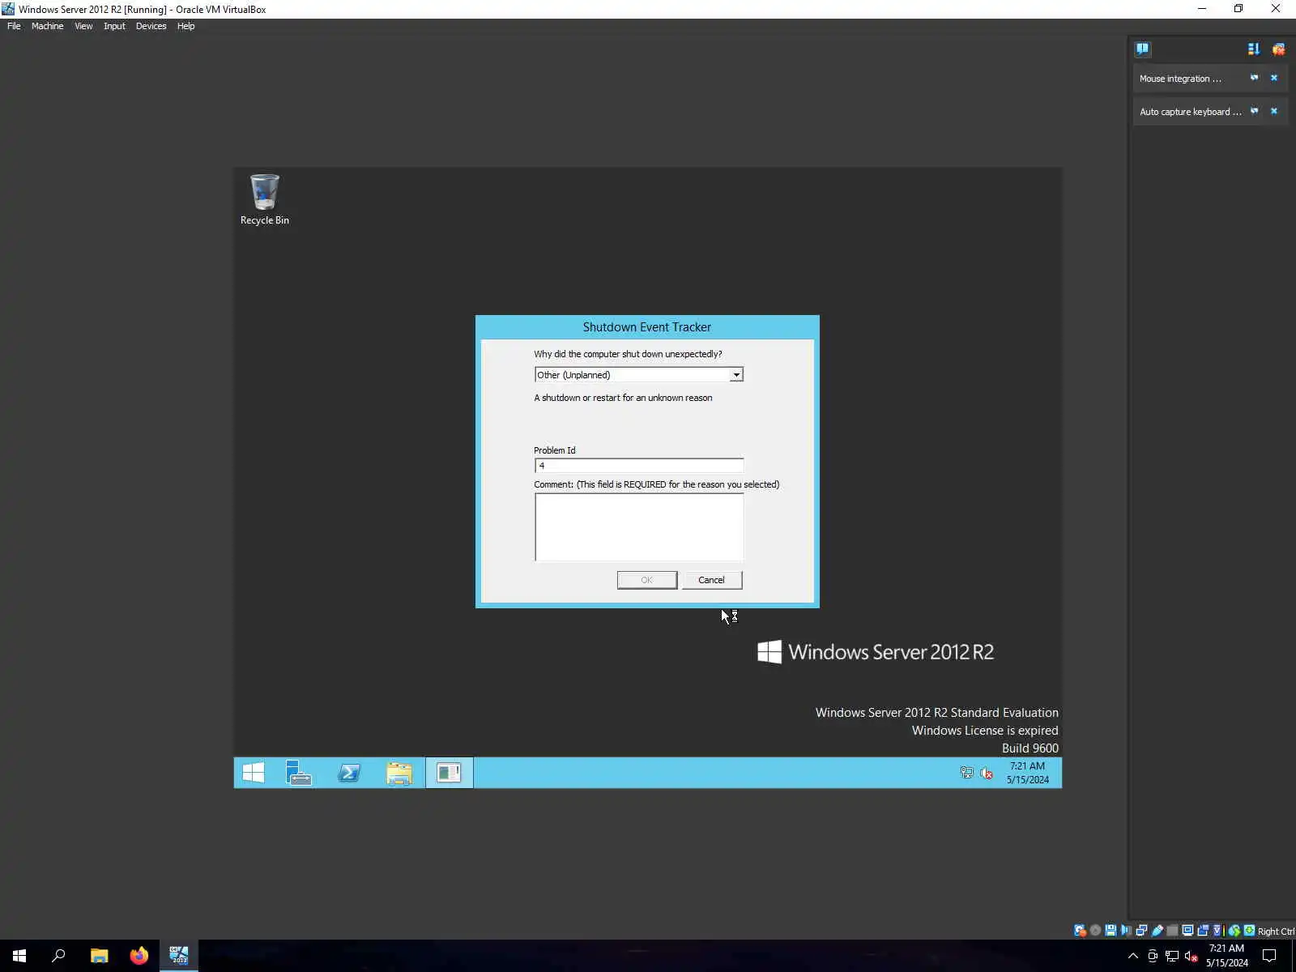The width and height of the screenshot is (1296, 972).
Task: Open details for Auto capture keyboard notification
Action: pyautogui.click(x=1254, y=111)
